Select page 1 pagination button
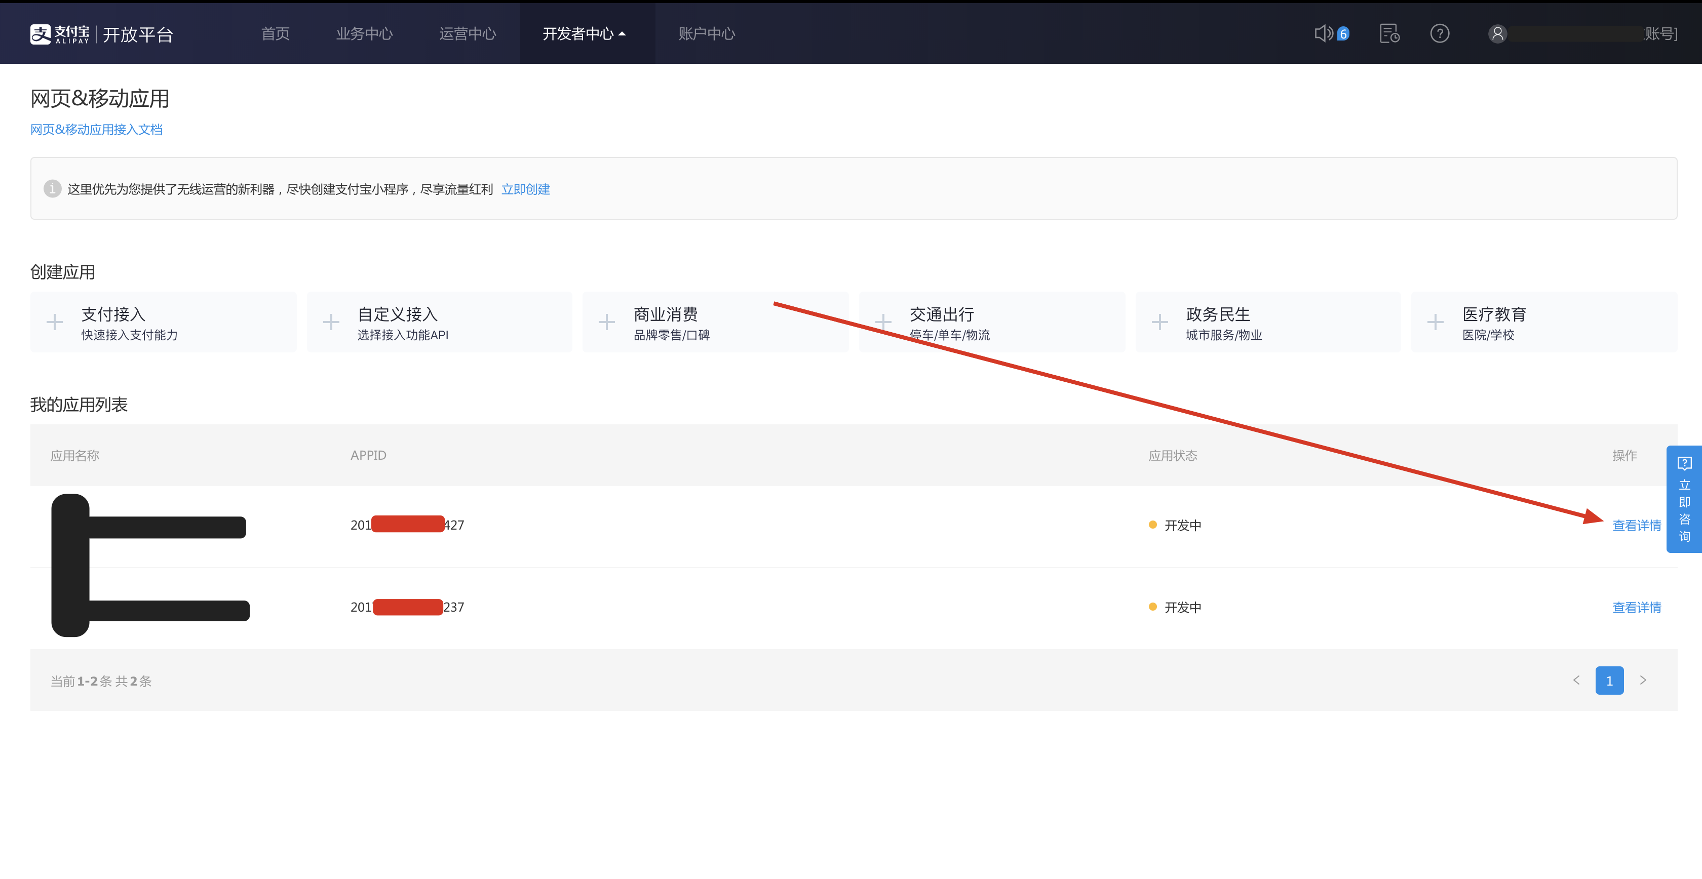This screenshot has height=879, width=1702. coord(1609,680)
